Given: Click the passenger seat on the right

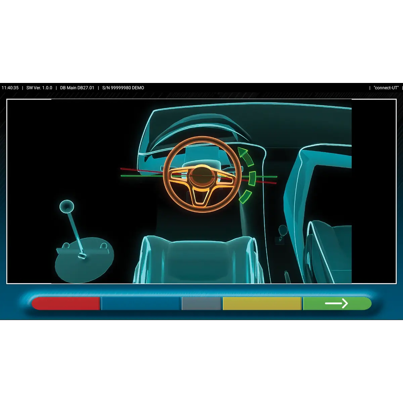Looking at the screenshot, I should (329, 252).
